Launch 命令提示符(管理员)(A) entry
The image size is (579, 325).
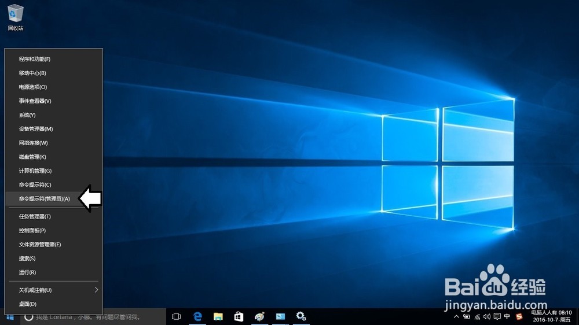[x=53, y=199]
